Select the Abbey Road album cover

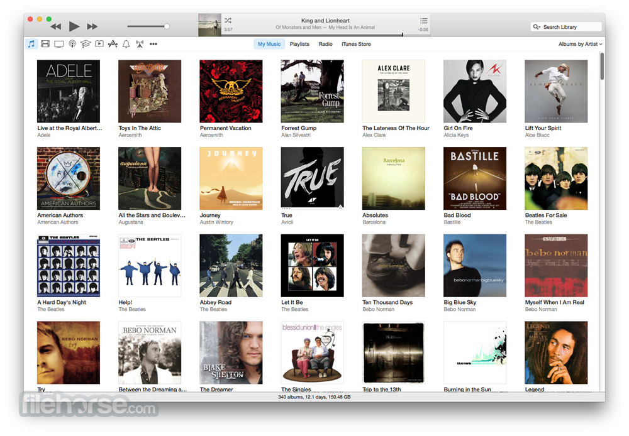231,266
